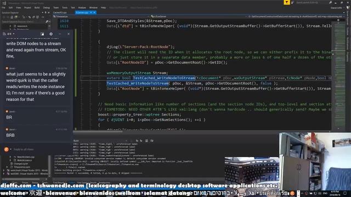The width and height of the screenshot is (351, 197).
Task: Open the project scope dropdown in navigation bar
Action: tap(101, 16)
